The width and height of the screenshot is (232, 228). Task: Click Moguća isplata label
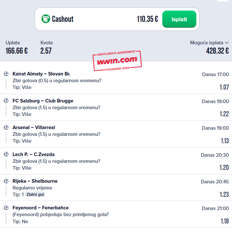pos(207,43)
